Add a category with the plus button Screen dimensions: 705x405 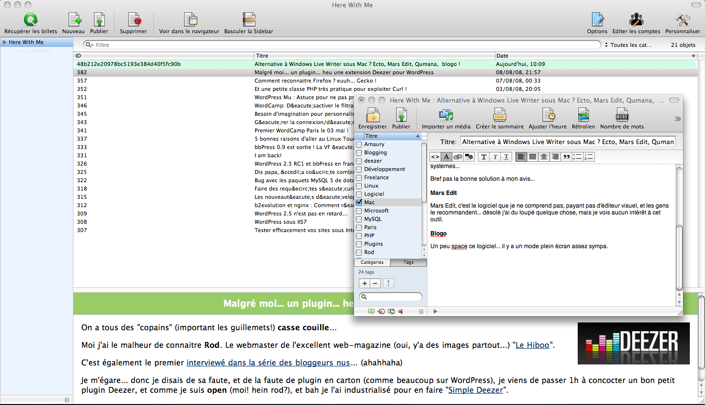pos(364,283)
